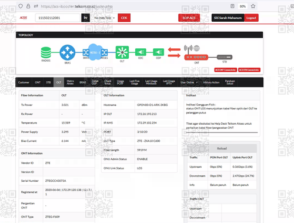Image resolution: width=294 pixels, height=223 pixels.
Task: Click the Fiber Length 5919 M value
Action: (142, 150)
